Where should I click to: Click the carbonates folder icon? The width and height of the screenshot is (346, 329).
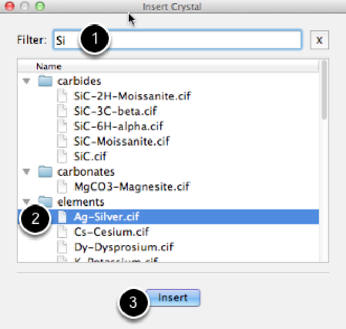coord(46,172)
